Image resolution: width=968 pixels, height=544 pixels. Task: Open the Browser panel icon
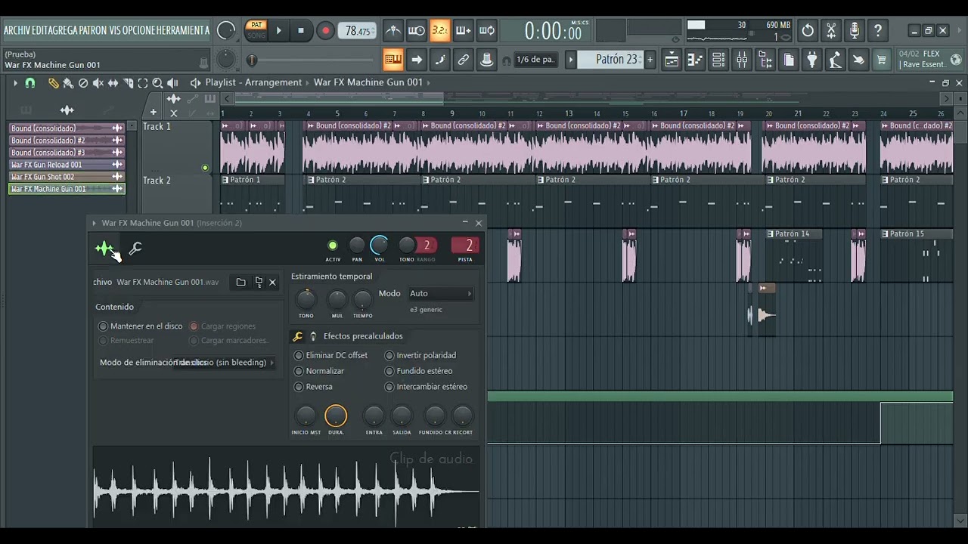[765, 60]
